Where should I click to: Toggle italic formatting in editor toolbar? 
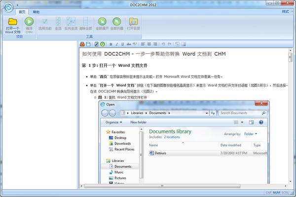coord(116,44)
